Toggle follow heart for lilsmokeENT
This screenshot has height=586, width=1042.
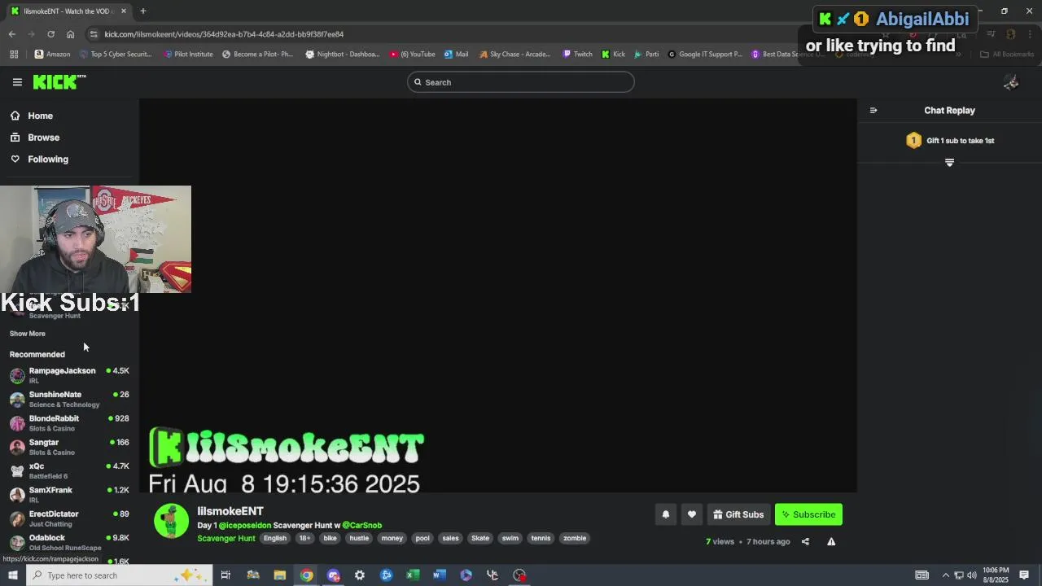pos(692,514)
